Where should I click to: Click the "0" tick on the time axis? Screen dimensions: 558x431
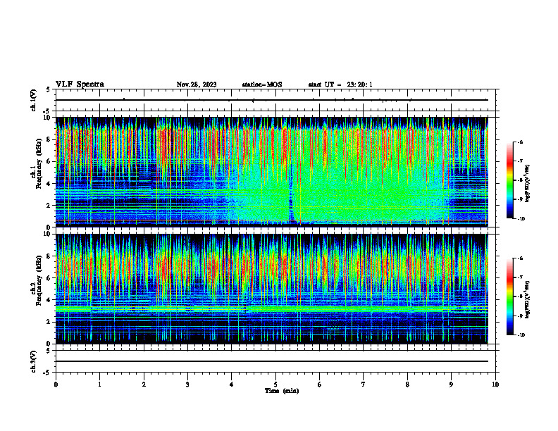tap(56, 385)
